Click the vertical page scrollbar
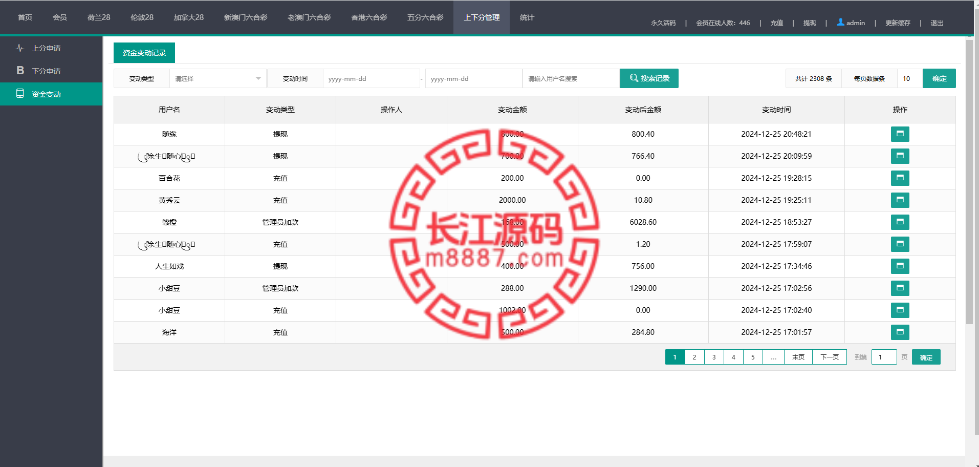 click(x=969, y=182)
